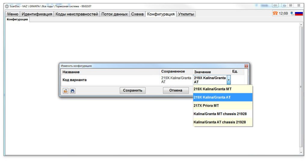This screenshot has height=162, width=308.
Task: Select highlighted 219X Kalina/Granta AT option
Action: click(x=223, y=97)
